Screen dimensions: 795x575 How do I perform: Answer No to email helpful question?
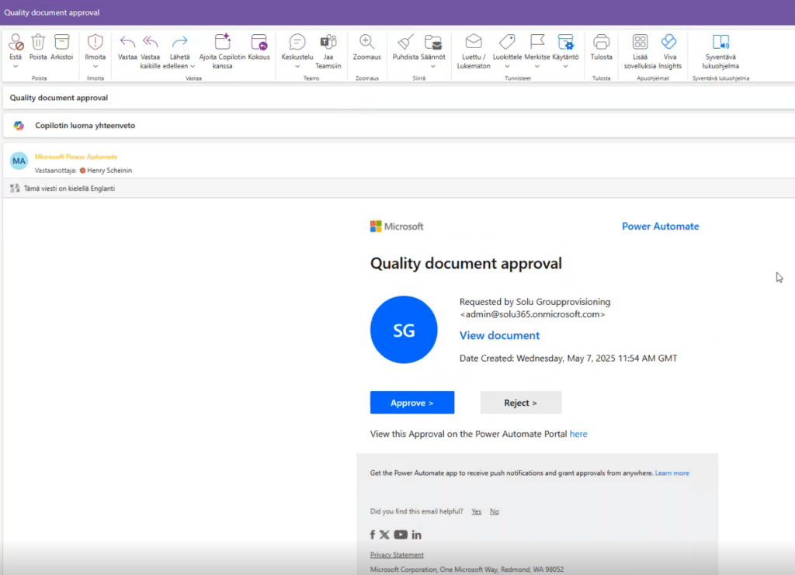coord(495,511)
